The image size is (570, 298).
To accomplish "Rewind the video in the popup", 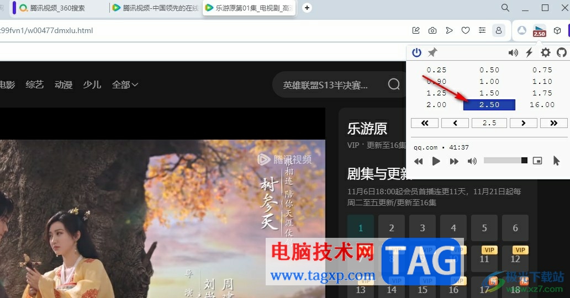I will (419, 161).
